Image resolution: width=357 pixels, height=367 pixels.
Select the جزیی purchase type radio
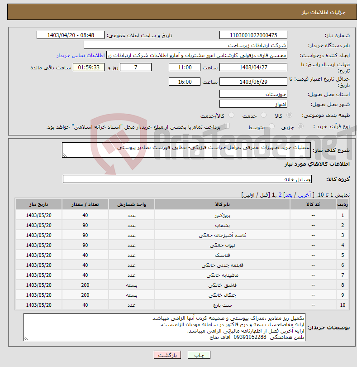coord(300,126)
